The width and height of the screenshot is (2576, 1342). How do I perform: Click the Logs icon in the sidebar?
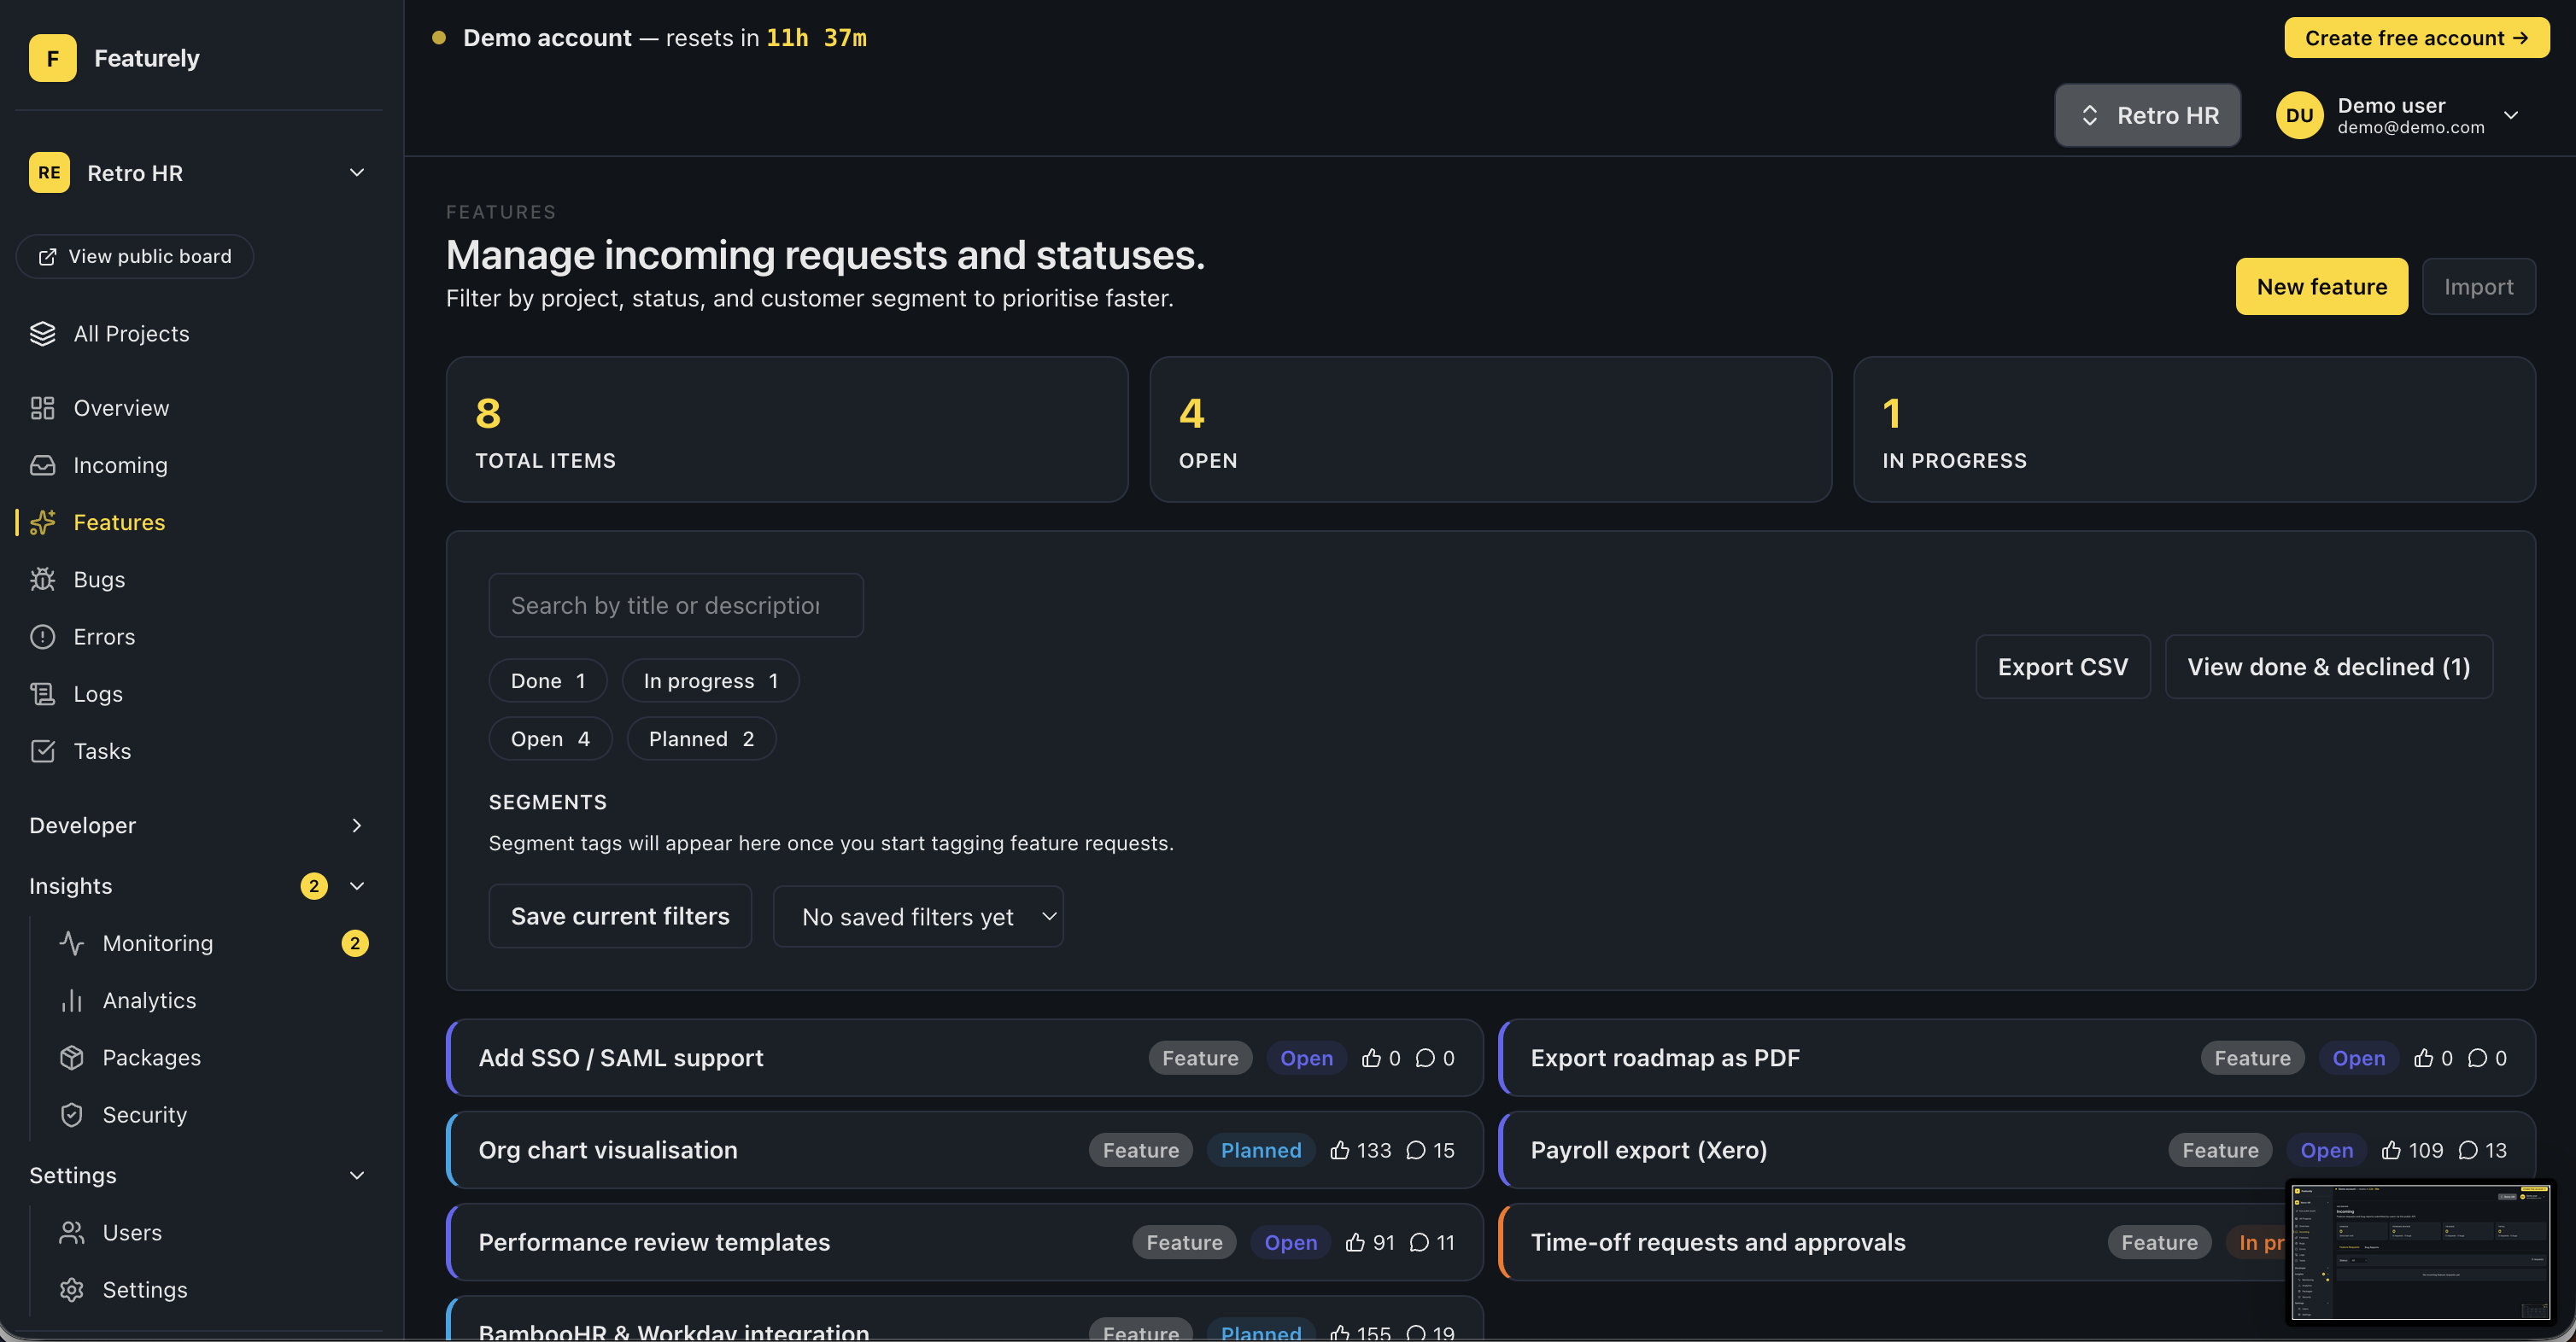click(x=42, y=693)
